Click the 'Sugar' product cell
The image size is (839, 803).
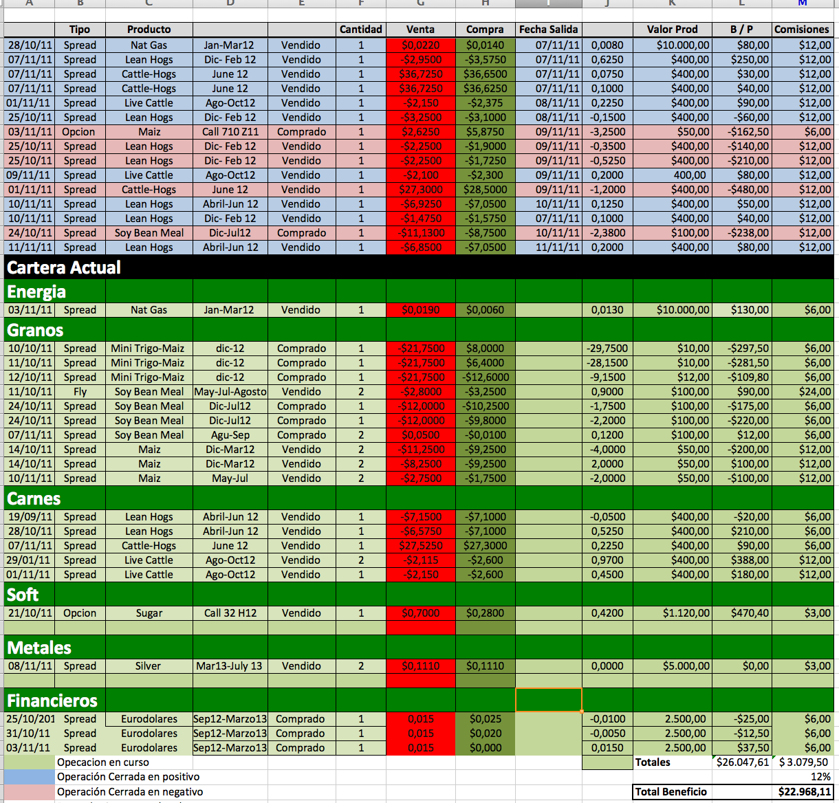(x=149, y=613)
